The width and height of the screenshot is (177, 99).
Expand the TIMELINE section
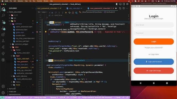pyautogui.click(x=12, y=92)
